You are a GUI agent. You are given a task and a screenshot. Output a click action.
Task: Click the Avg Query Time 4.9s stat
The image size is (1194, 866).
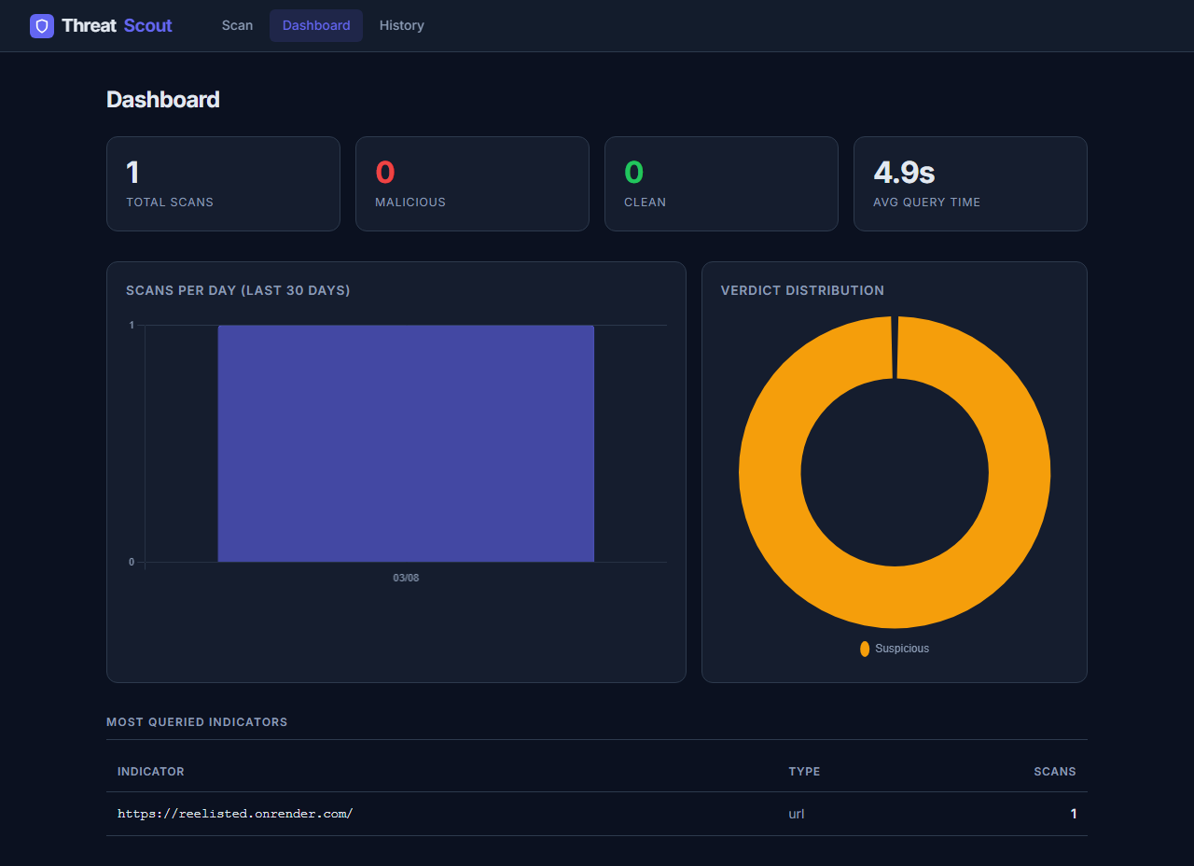click(903, 172)
